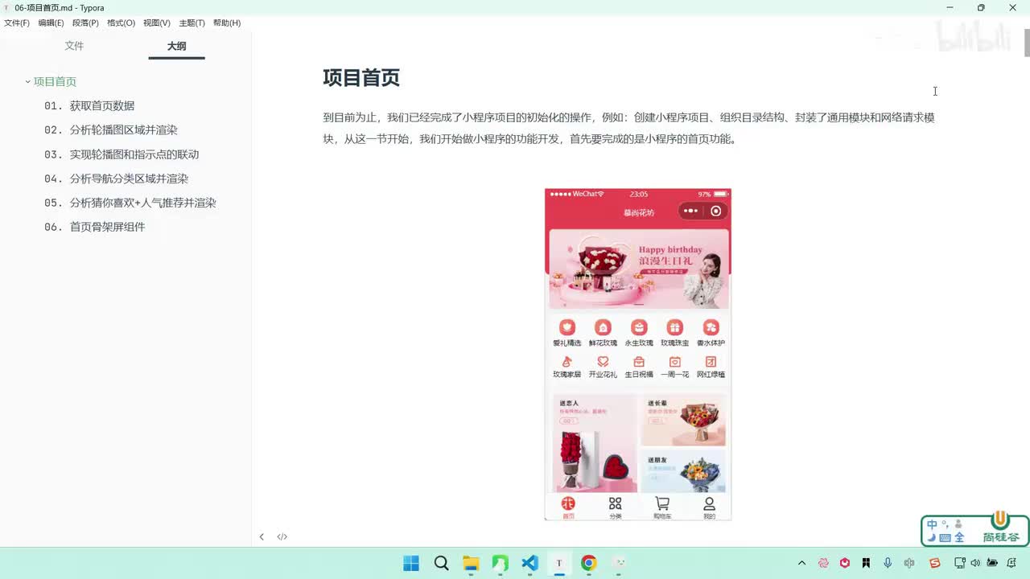Click the Typora taskbar icon
Viewport: 1030px width, 579px height.
pos(559,563)
